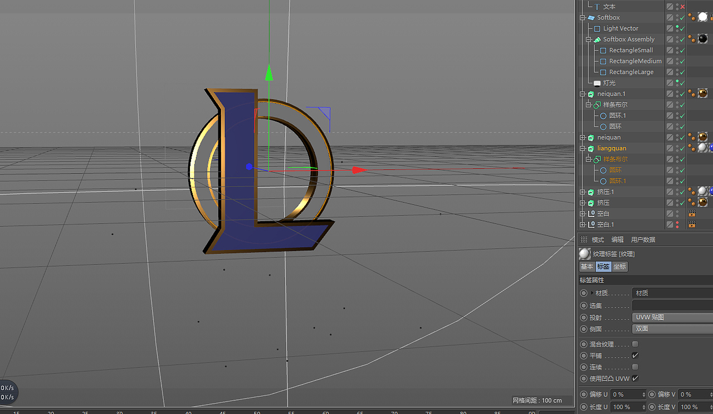This screenshot has width=713, height=414.
Task: Expand the neiquan tree node
Action: pyautogui.click(x=583, y=137)
